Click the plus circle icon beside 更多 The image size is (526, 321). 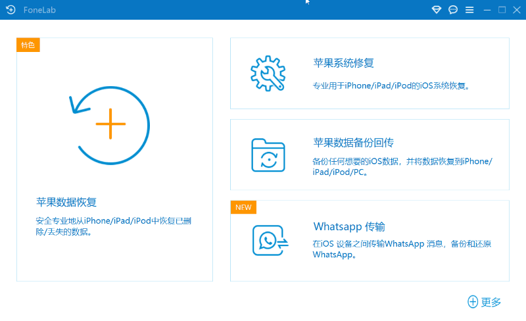473,302
